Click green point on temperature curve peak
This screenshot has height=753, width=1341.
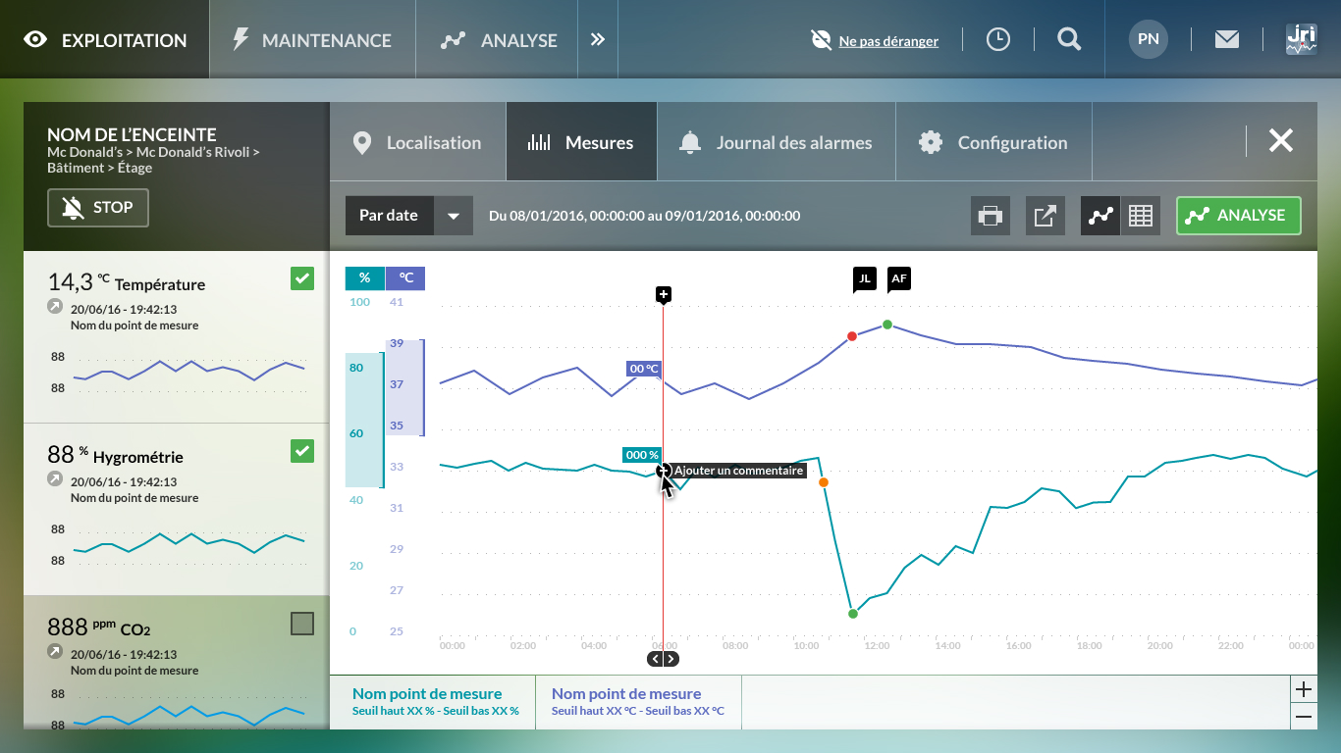pos(887,325)
